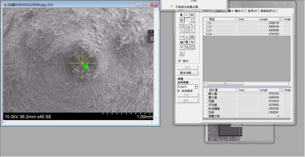Viewport: 305px width, 157px height.
Task: Click the green measurement label on the image
Action: click(86, 67)
